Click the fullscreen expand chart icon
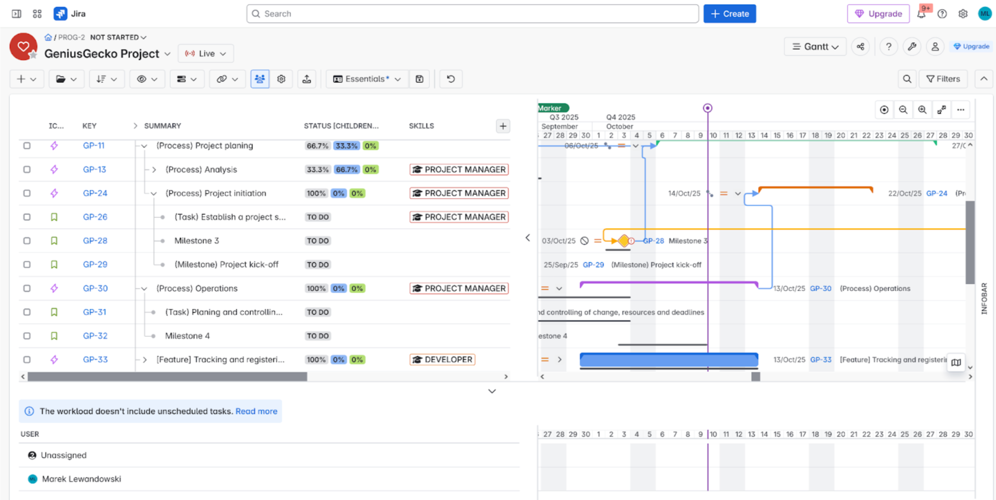The width and height of the screenshot is (996, 500). pos(941,110)
